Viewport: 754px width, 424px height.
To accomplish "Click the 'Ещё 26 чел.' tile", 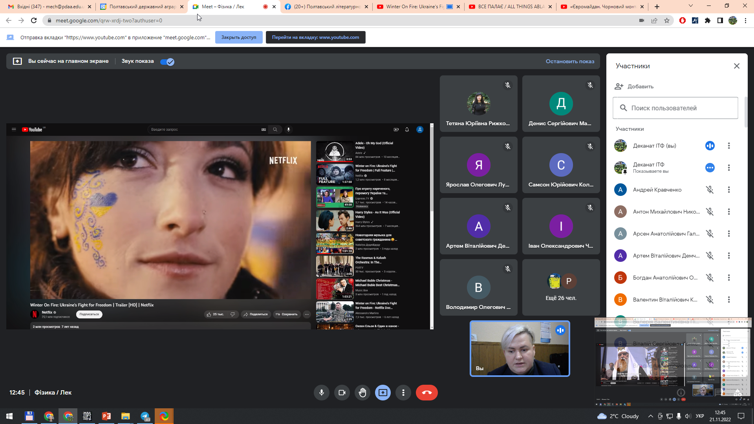I will coord(561,287).
